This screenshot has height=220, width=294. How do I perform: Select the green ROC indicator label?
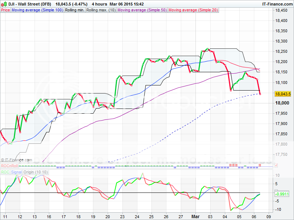5,172
